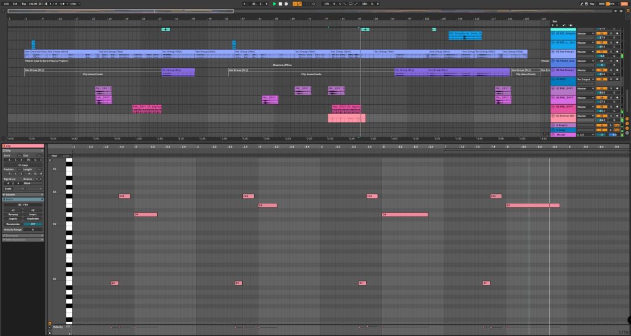Open the clip Groove dropdown set to None
Viewport: 631px width, 336px height.
tap(32, 182)
